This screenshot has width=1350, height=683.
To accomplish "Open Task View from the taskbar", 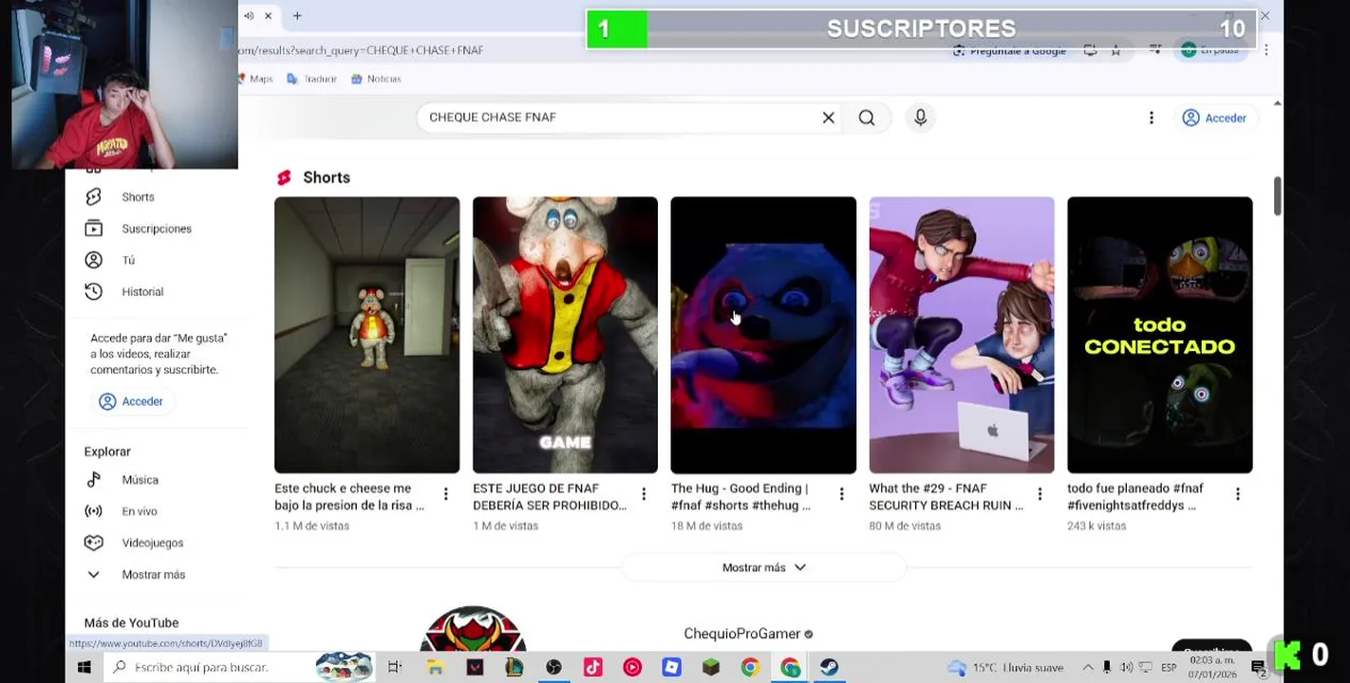I will tap(394, 668).
